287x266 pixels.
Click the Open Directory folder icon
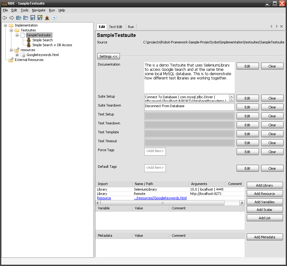pos(26,18)
